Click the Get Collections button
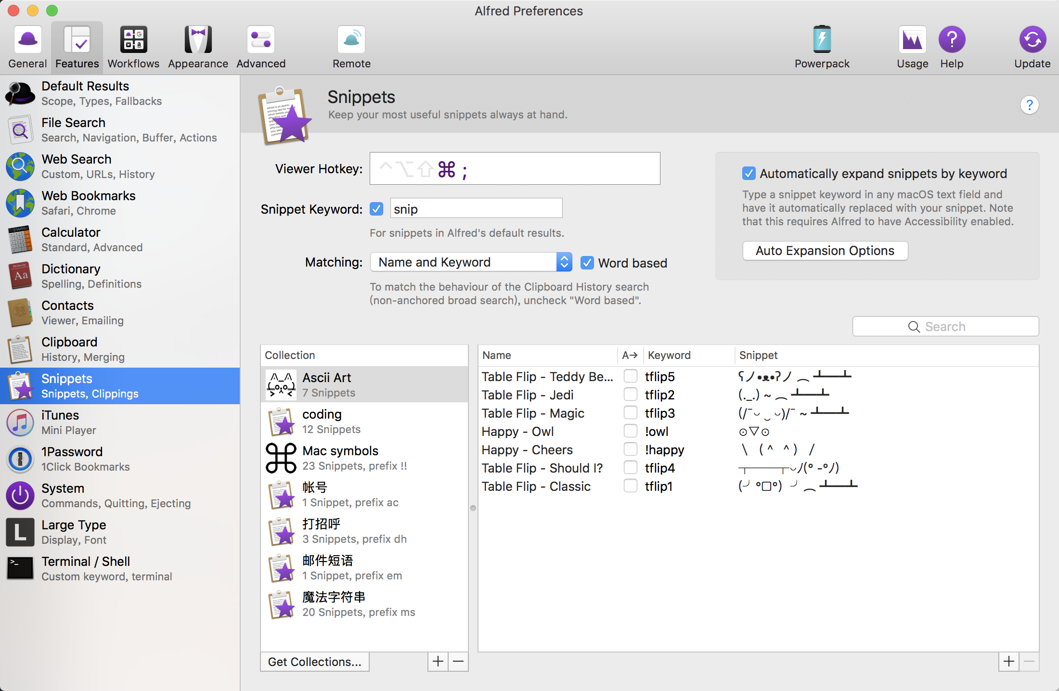 [x=314, y=662]
